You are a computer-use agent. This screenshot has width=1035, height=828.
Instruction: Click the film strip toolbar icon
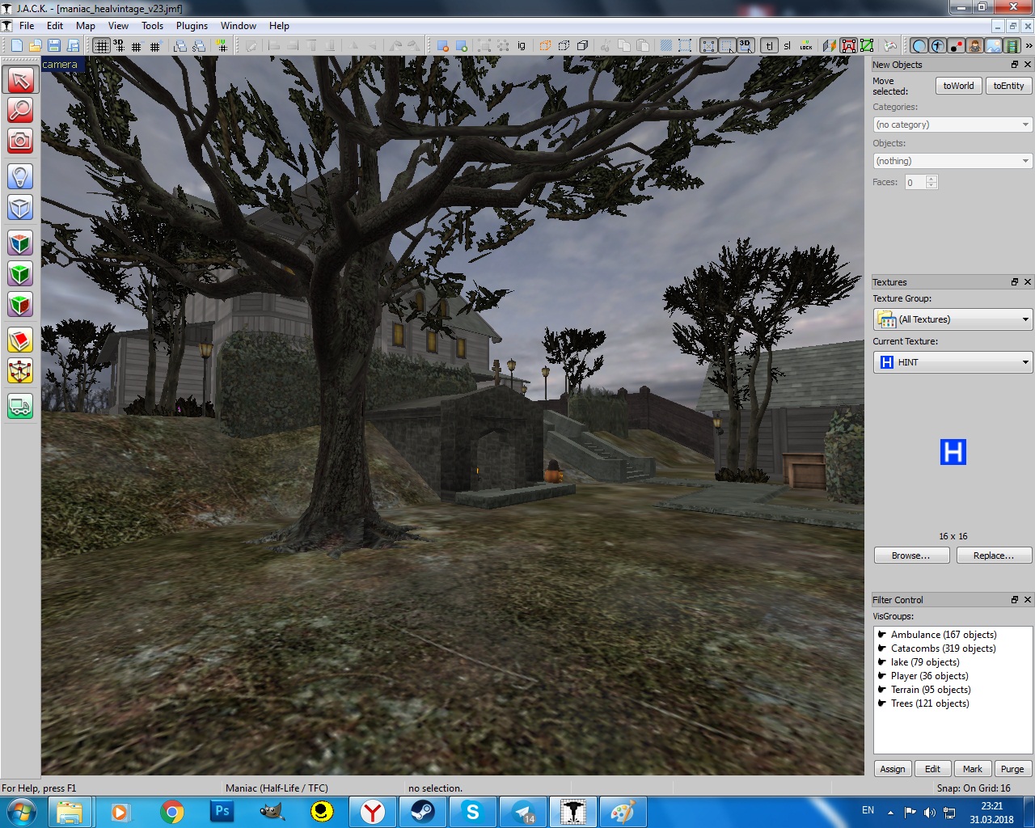point(1011,45)
